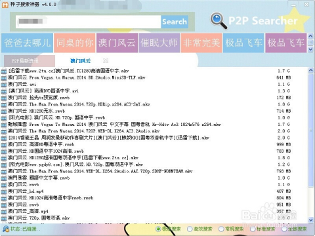
Task: Open the 催眠大师 hot keyword tile
Action: [159, 43]
